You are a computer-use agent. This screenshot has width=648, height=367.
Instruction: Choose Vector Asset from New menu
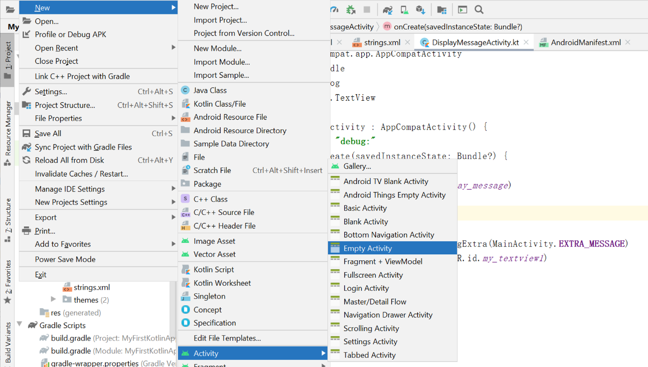(x=253, y=254)
